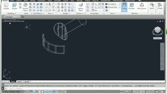This screenshot has height=94, width=167.
Task: Click the 2D Wireframe visual style label
Action: pyautogui.click(x=19, y=21)
